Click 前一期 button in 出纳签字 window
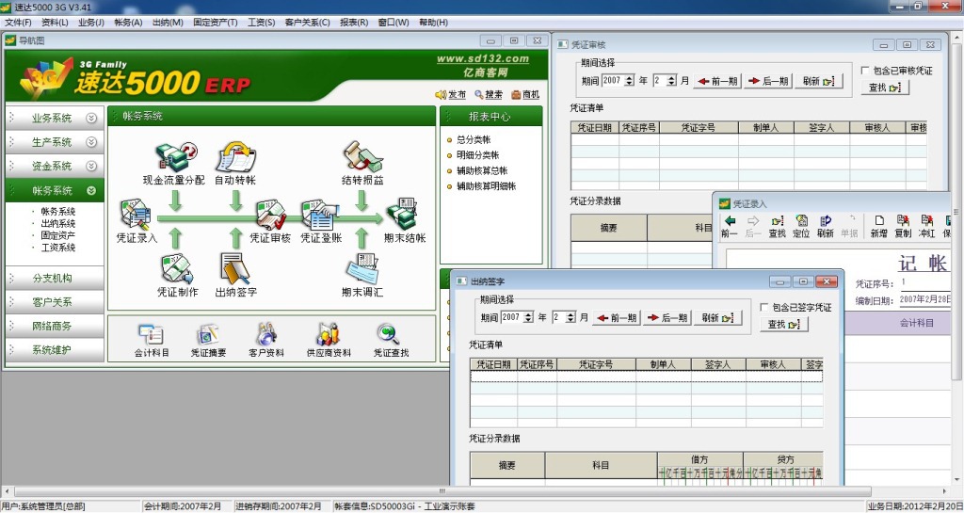This screenshot has height=513, width=964. click(617, 317)
